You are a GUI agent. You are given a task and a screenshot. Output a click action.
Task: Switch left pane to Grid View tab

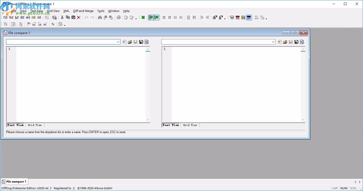(x=35, y=125)
